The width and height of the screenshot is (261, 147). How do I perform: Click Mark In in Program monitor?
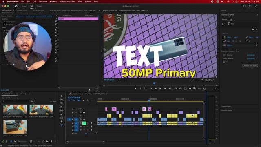coord(141,89)
